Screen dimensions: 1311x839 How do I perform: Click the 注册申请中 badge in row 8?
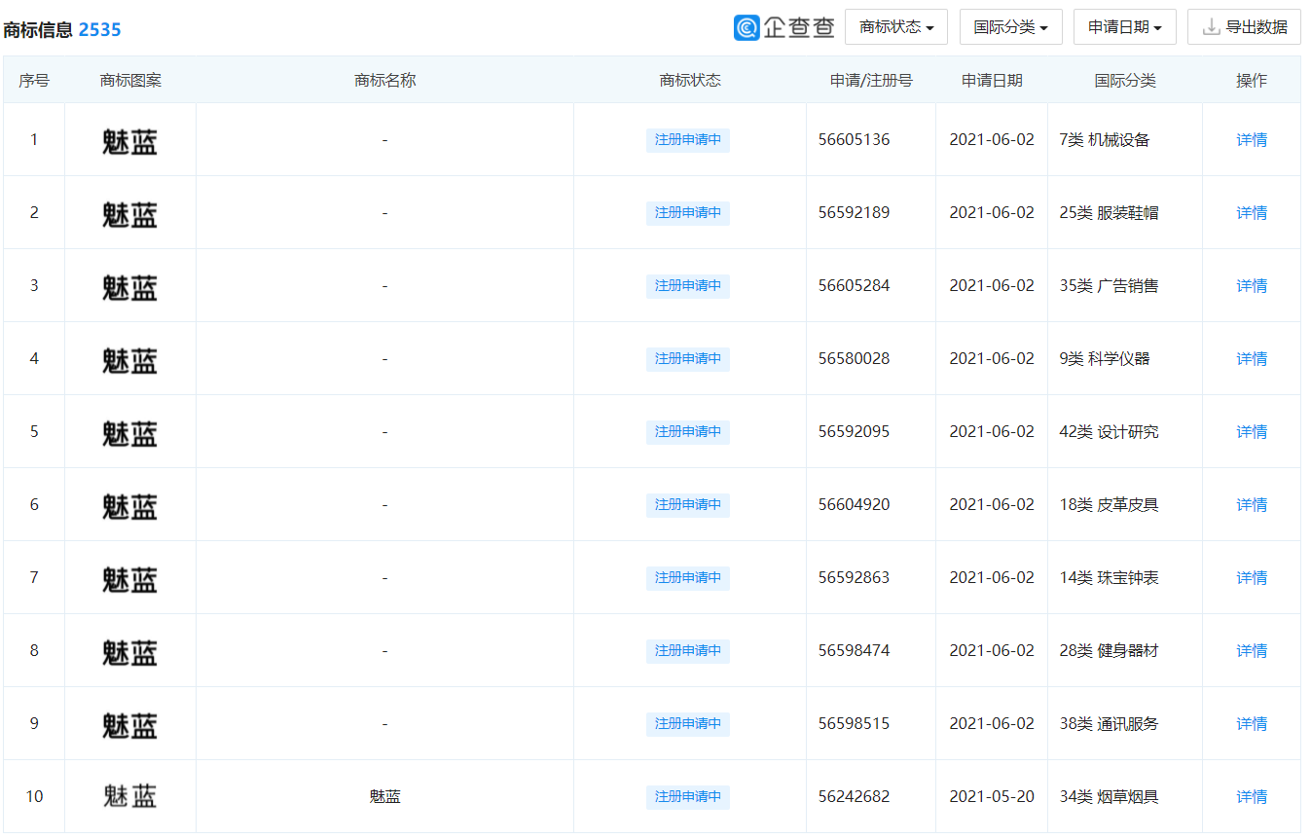coord(687,651)
